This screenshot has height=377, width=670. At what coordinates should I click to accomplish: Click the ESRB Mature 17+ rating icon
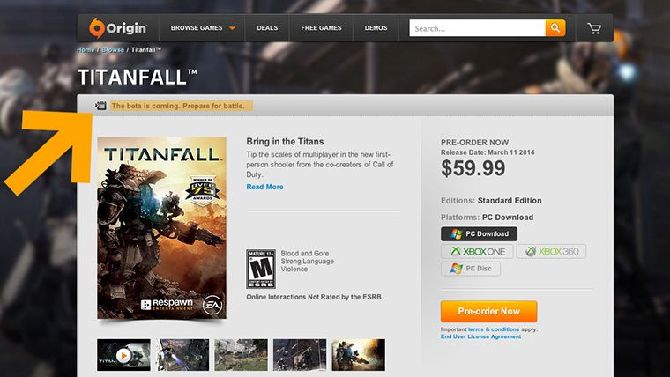pos(260,269)
